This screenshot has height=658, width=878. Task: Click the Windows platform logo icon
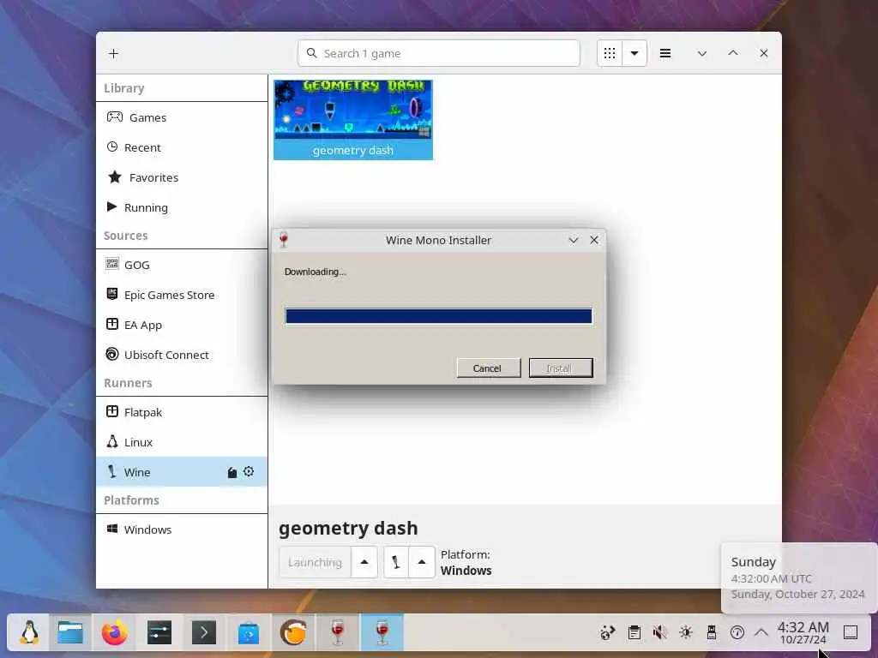(112, 529)
